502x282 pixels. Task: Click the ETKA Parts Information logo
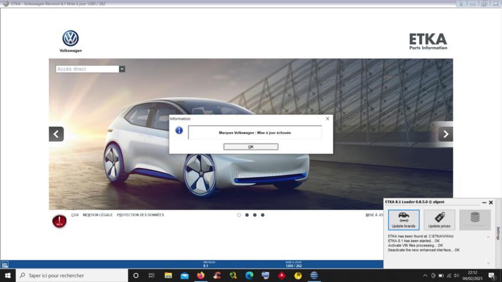pos(428,41)
